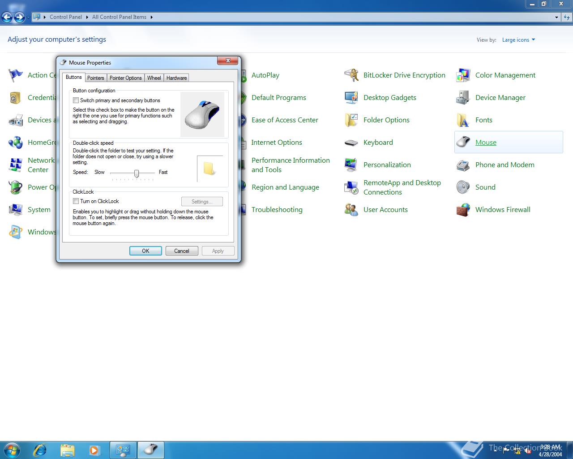Open the Color Management icon
Image resolution: width=573 pixels, height=459 pixels.
463,75
